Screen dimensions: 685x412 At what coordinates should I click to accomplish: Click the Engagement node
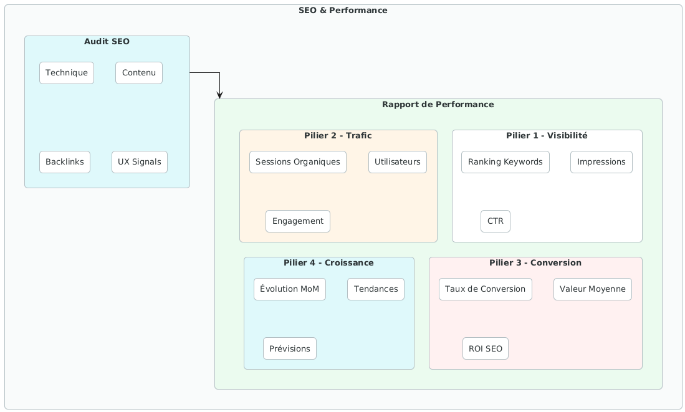(x=298, y=221)
